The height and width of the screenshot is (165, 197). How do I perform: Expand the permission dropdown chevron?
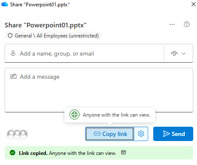[184, 53]
